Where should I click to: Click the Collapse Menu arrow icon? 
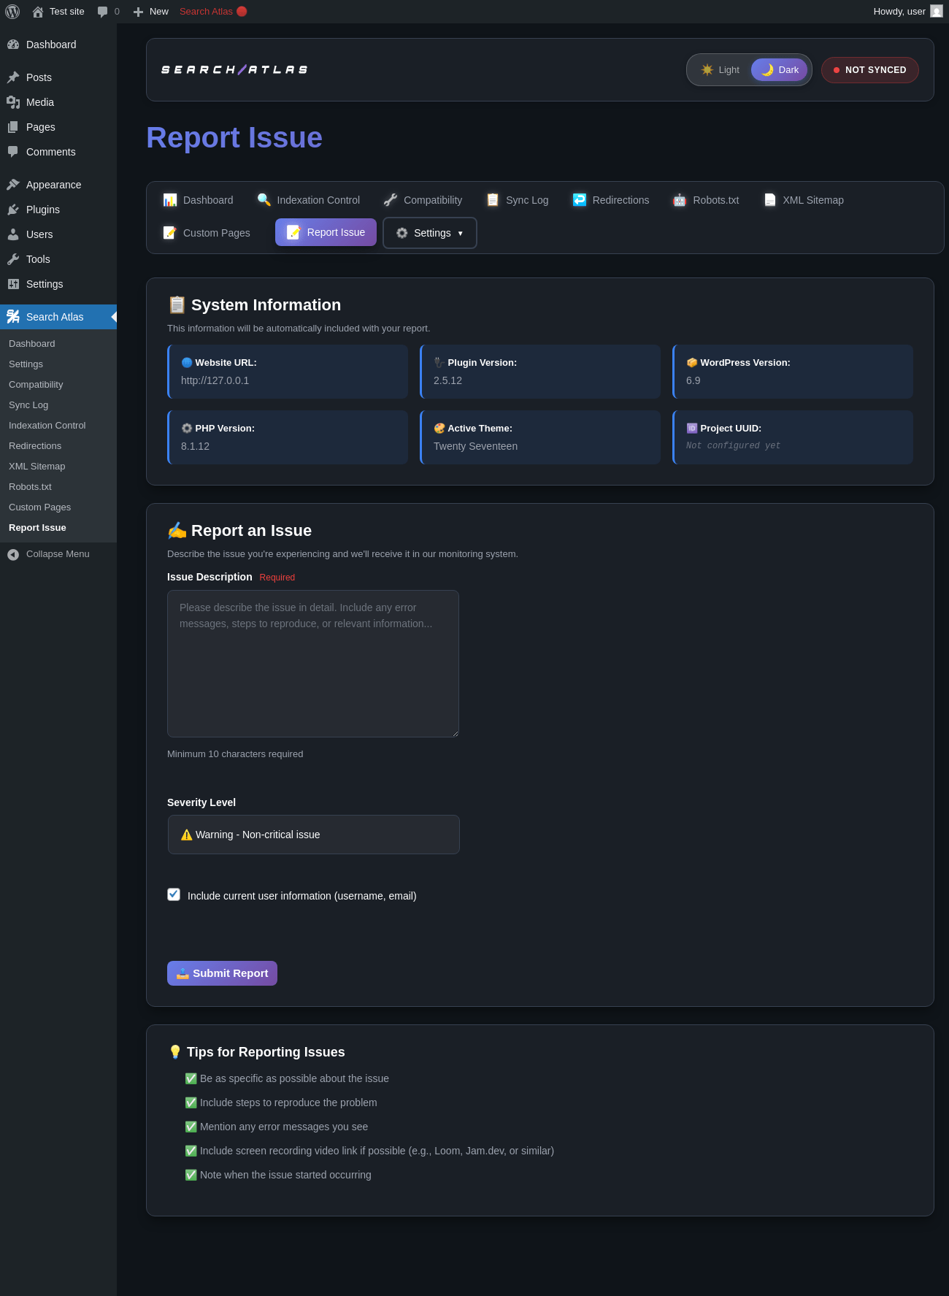click(x=13, y=555)
